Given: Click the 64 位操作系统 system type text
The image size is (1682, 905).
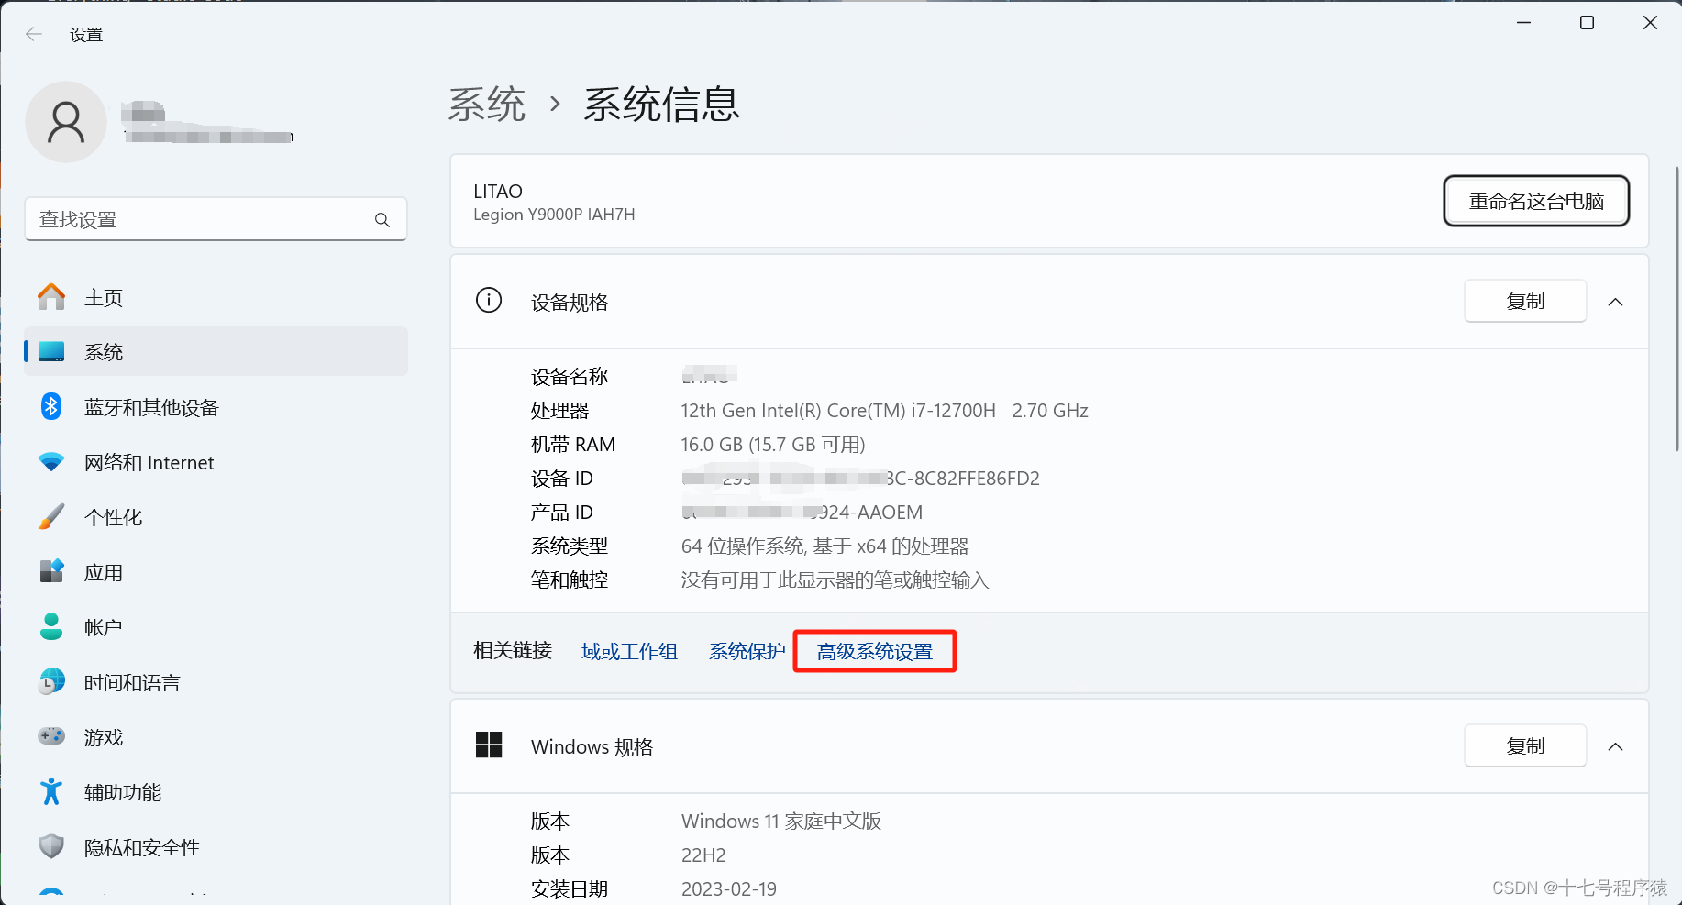Looking at the screenshot, I should click(824, 546).
